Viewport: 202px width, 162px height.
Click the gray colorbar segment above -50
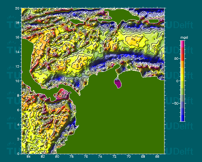[182, 98]
